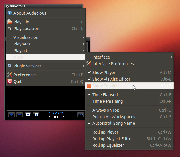Select Play Location menu entry
This screenshot has height=157, width=180.
(46, 29)
